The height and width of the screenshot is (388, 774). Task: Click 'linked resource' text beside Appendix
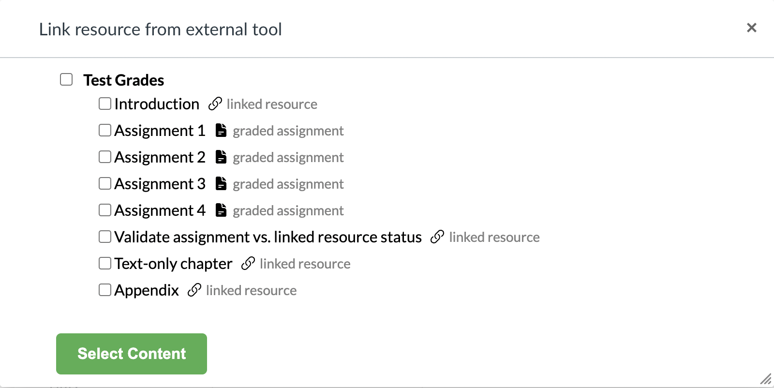252,290
